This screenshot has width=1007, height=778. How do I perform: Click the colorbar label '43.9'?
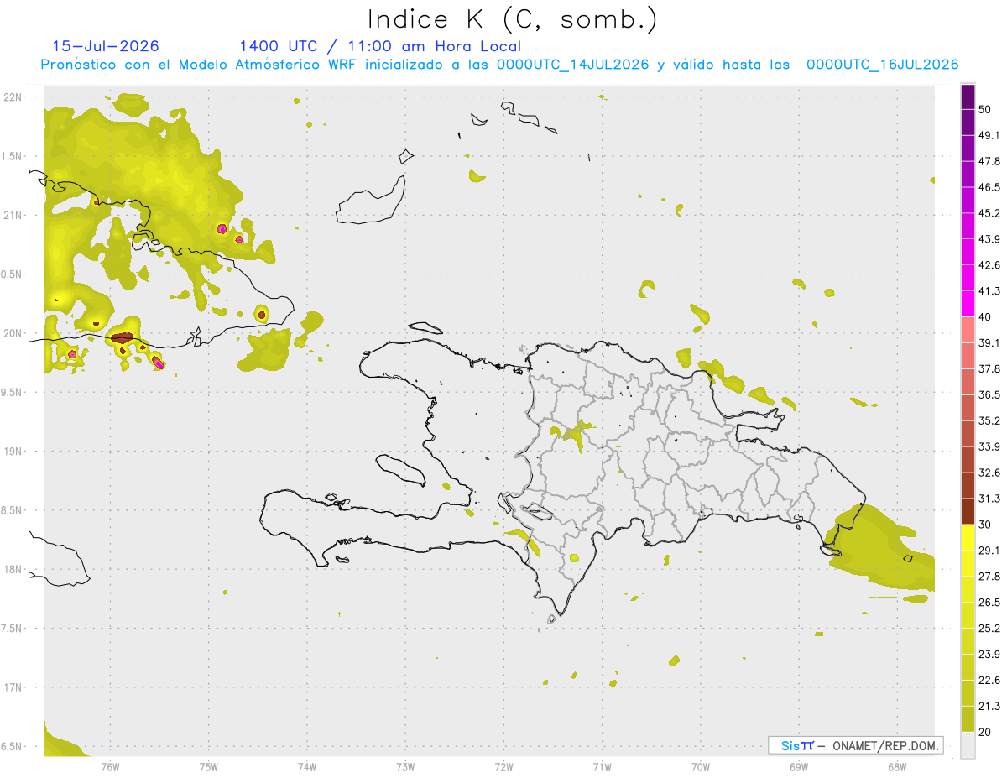[989, 239]
